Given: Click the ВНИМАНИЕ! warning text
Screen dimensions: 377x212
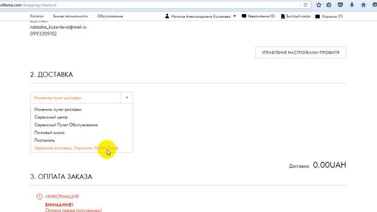Looking at the screenshot, I should (59, 205).
